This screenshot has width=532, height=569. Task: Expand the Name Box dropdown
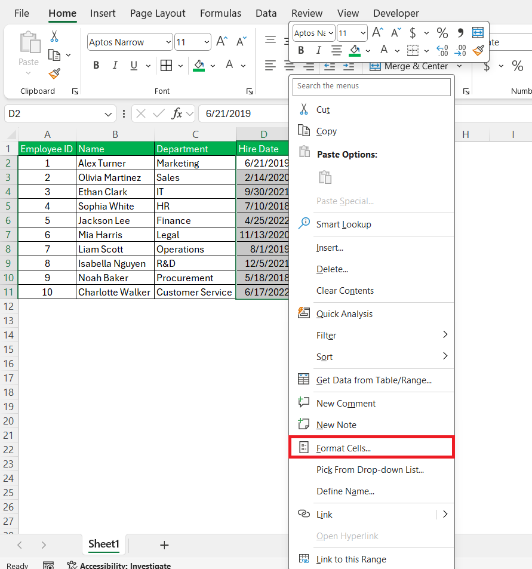(108, 114)
